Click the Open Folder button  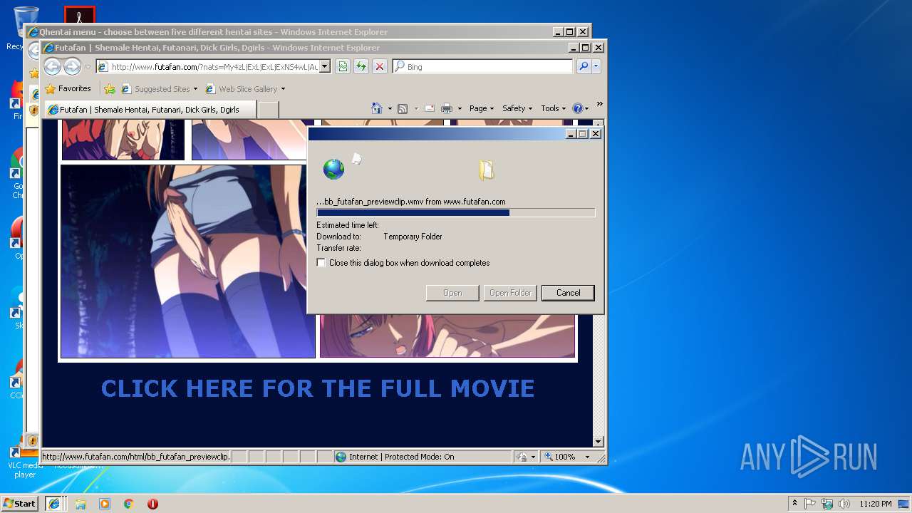(x=510, y=293)
